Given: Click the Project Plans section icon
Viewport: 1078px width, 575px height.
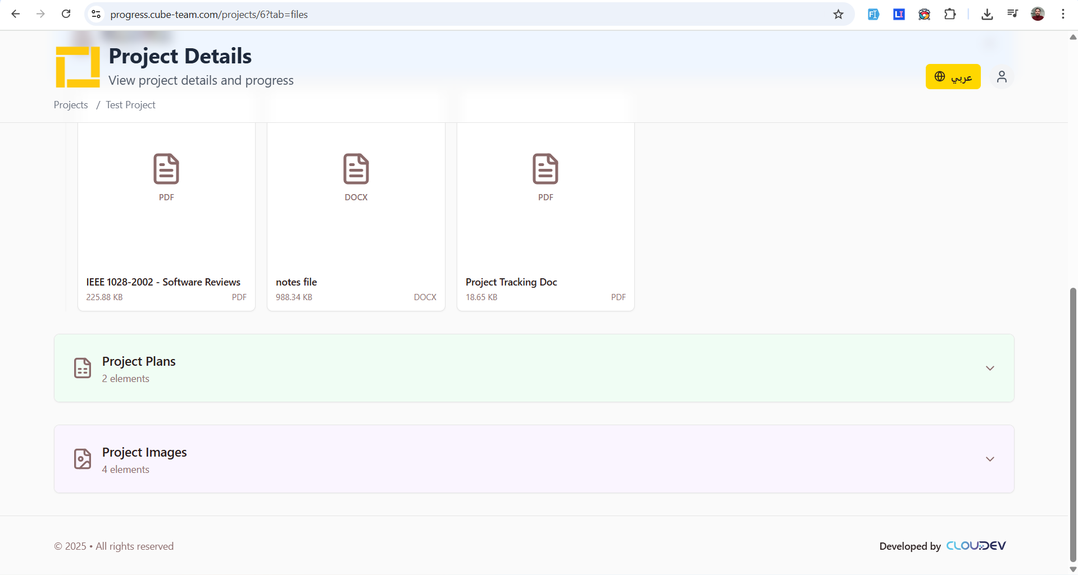Looking at the screenshot, I should coord(83,368).
